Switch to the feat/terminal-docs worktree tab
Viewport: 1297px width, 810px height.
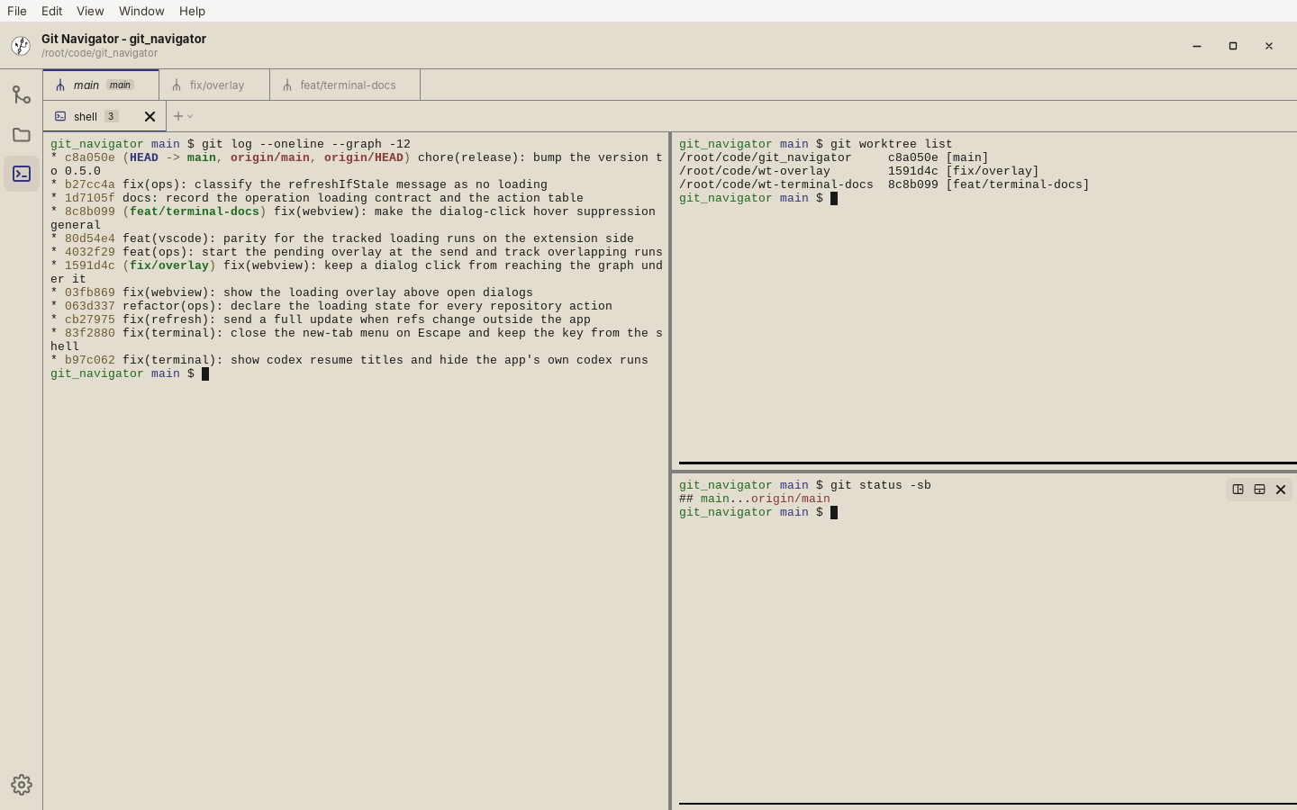click(x=345, y=85)
